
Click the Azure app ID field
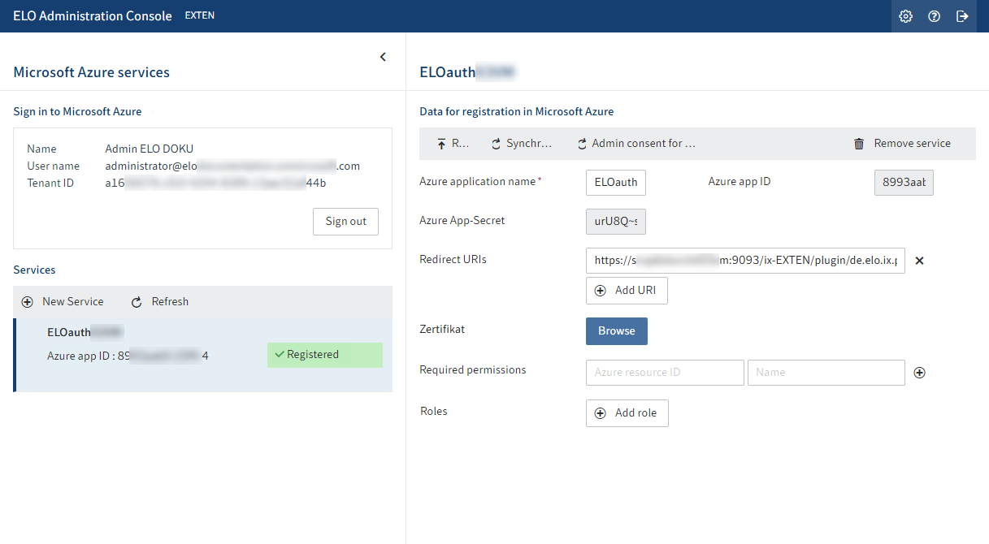point(904,183)
